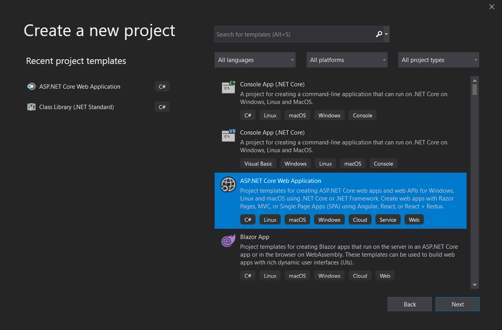Open the All platforms dropdown
Screen dimensions: 502x330
(347, 60)
